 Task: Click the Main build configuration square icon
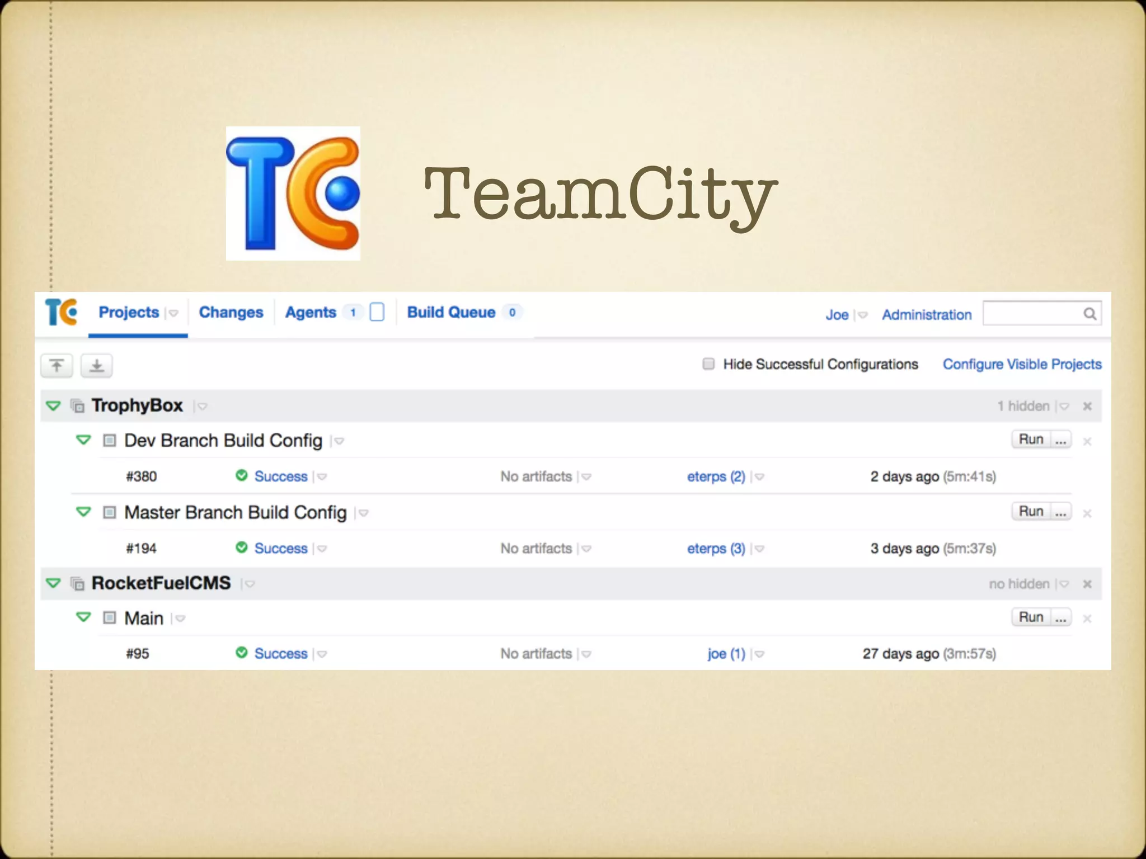(x=110, y=618)
